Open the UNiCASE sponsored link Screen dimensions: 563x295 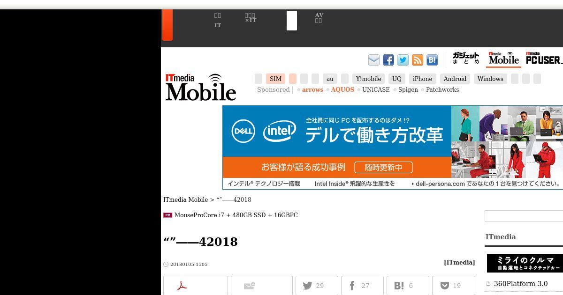click(x=376, y=90)
